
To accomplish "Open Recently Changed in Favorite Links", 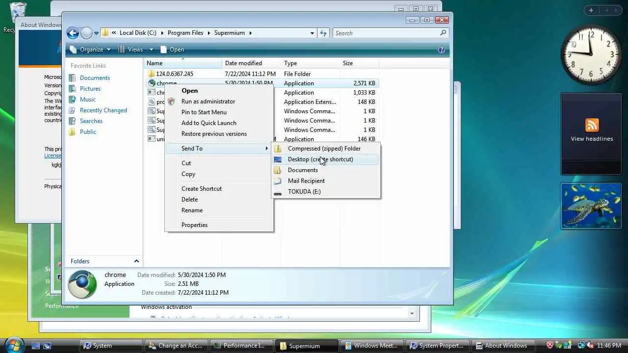I will (104, 110).
